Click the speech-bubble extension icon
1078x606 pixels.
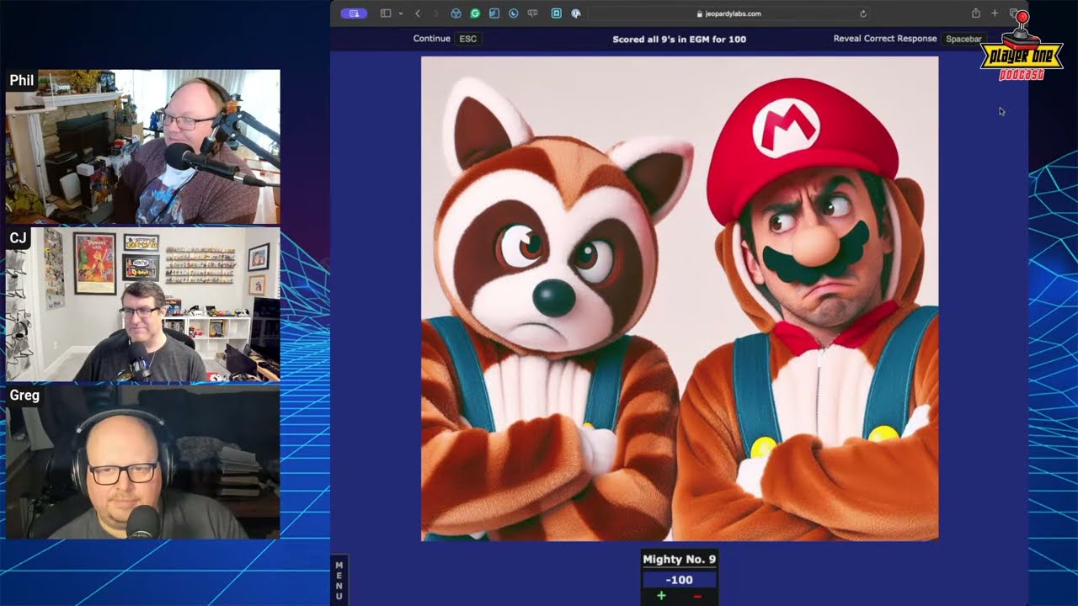click(x=533, y=13)
